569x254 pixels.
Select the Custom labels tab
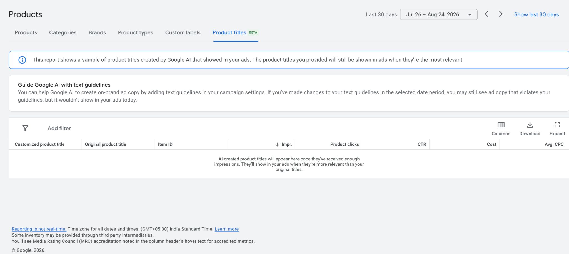tap(183, 32)
